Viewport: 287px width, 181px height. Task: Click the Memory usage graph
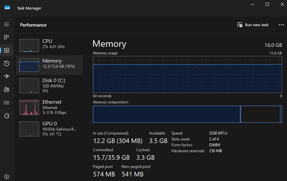(x=187, y=74)
